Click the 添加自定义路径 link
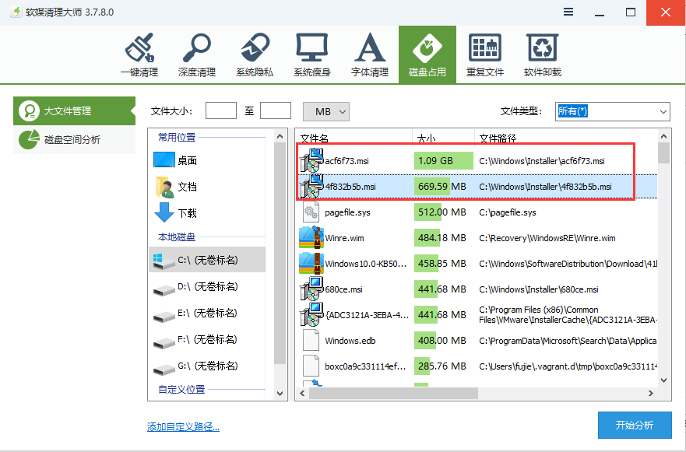686x452 pixels. pos(183,427)
